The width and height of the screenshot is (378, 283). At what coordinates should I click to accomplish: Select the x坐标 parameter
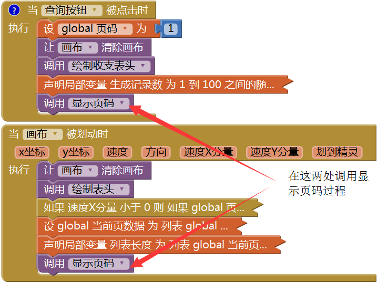pyautogui.click(x=32, y=152)
